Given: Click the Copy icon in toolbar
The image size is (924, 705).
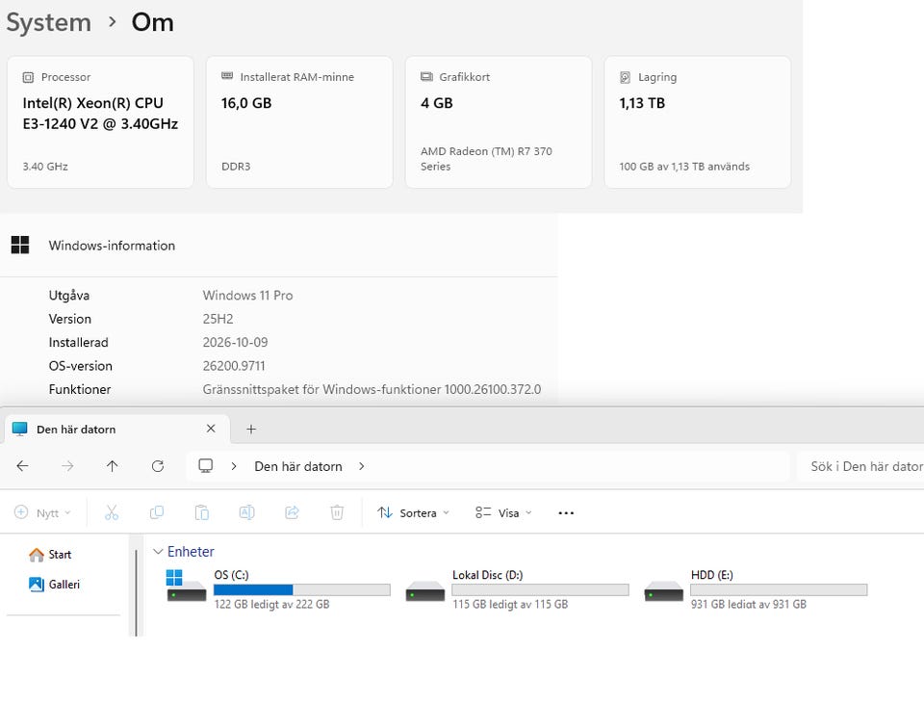Looking at the screenshot, I should pyautogui.click(x=157, y=512).
